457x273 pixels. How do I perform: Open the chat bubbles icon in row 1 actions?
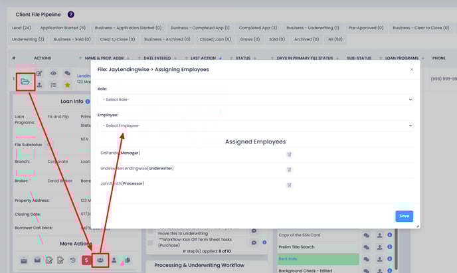coord(67,74)
